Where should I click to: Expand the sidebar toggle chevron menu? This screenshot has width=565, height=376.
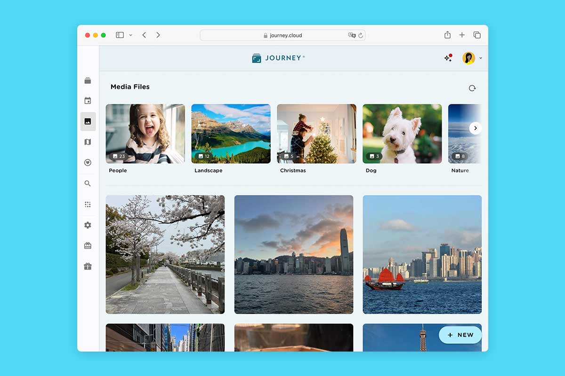[130, 35]
